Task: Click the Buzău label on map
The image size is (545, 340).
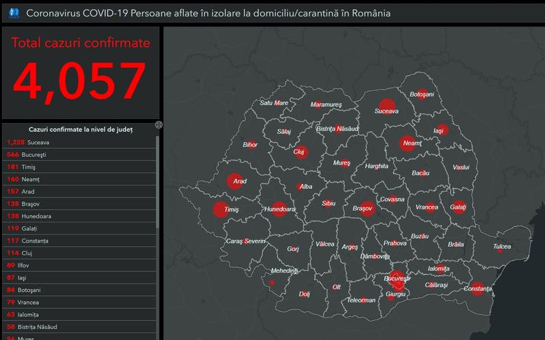Action: (x=420, y=236)
